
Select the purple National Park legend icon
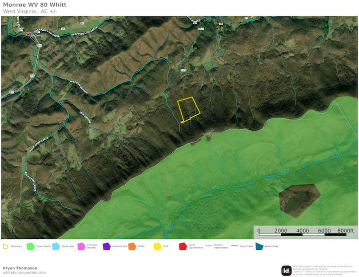[106, 246]
